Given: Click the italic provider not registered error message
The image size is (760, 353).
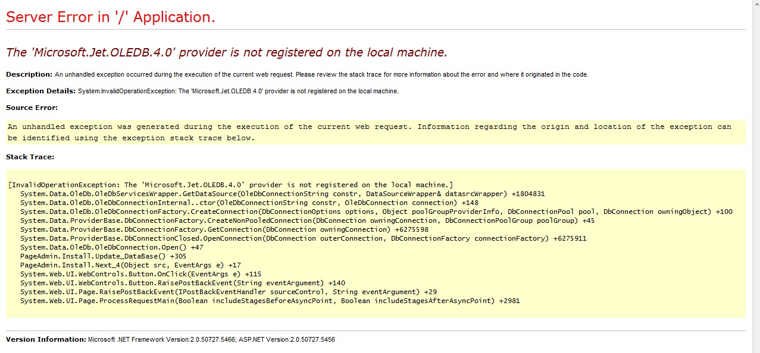Looking at the screenshot, I should (x=226, y=52).
